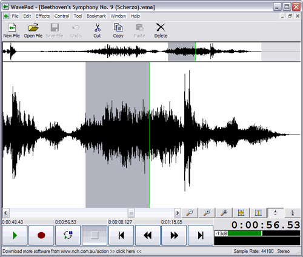Click the download more software link

72,252
